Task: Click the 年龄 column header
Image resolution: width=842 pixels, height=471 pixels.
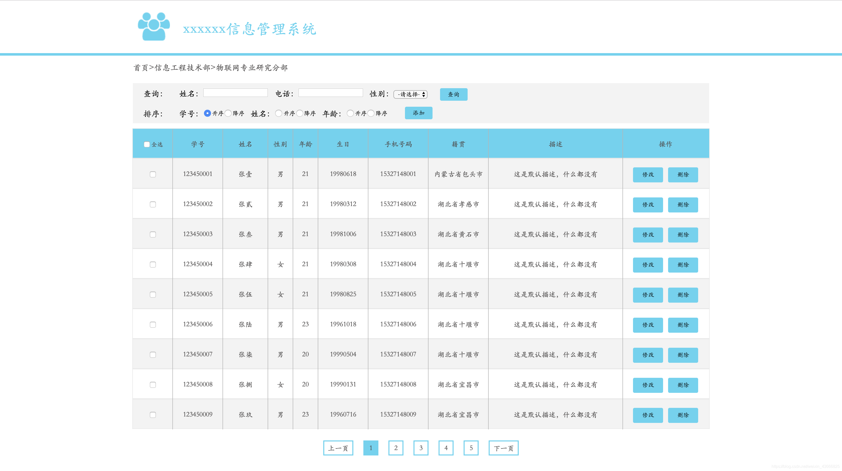Action: click(x=305, y=144)
